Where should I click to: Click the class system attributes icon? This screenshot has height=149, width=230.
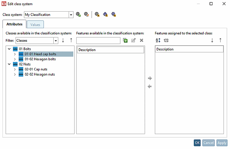click(97, 14)
